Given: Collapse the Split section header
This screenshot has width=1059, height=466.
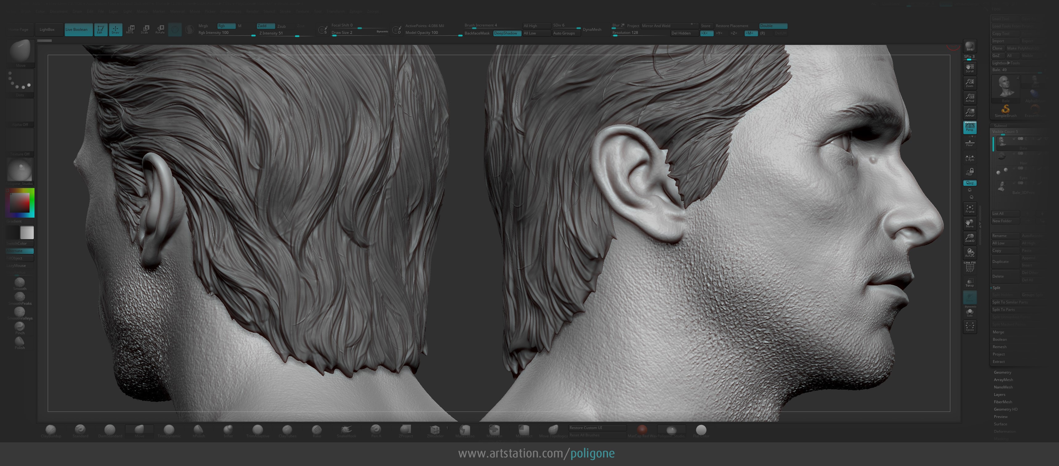Looking at the screenshot, I should click(x=997, y=288).
